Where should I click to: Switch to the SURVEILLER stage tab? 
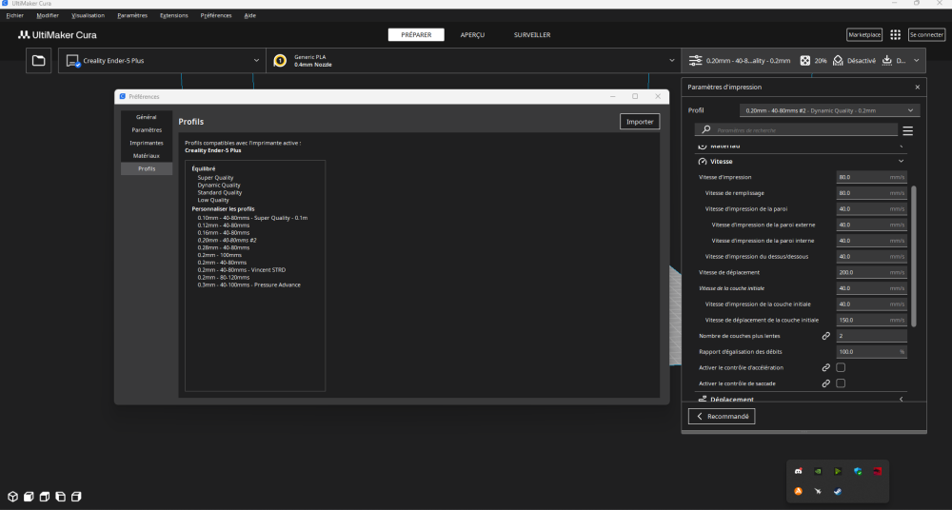point(532,35)
